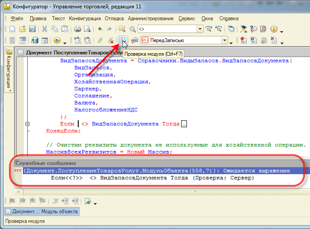Expand the debug start options arrow

coord(65,43)
